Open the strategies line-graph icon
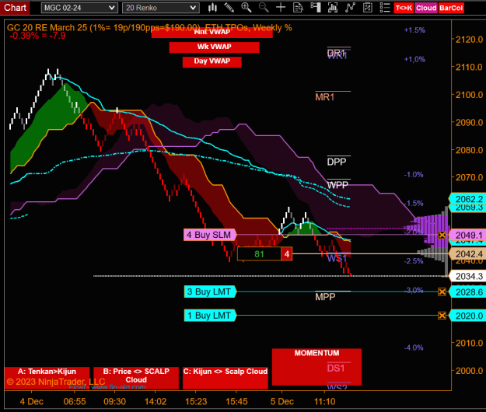Viewport: 486px width, 412px height. point(350,8)
